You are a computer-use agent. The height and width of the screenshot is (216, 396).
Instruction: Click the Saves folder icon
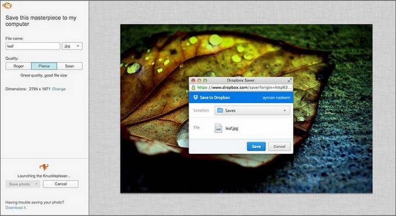tap(220, 110)
